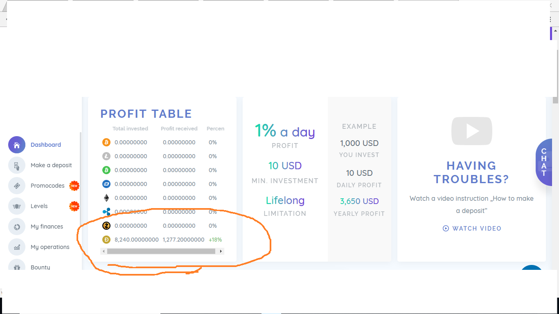Click the Ethereum icon in Profit Table

[106, 198]
